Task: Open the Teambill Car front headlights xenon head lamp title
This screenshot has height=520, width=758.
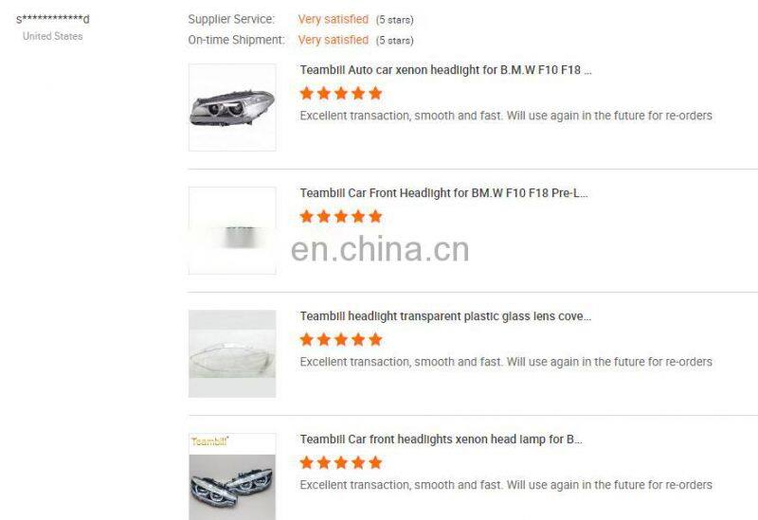Action: (x=441, y=439)
